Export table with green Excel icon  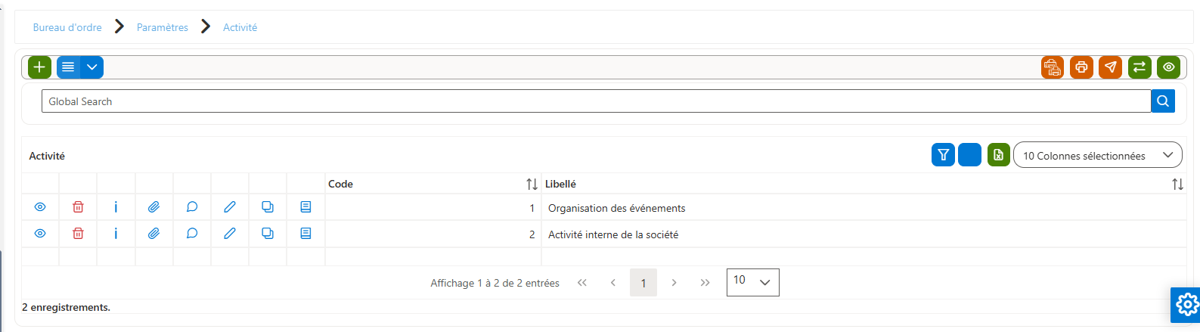pos(998,155)
